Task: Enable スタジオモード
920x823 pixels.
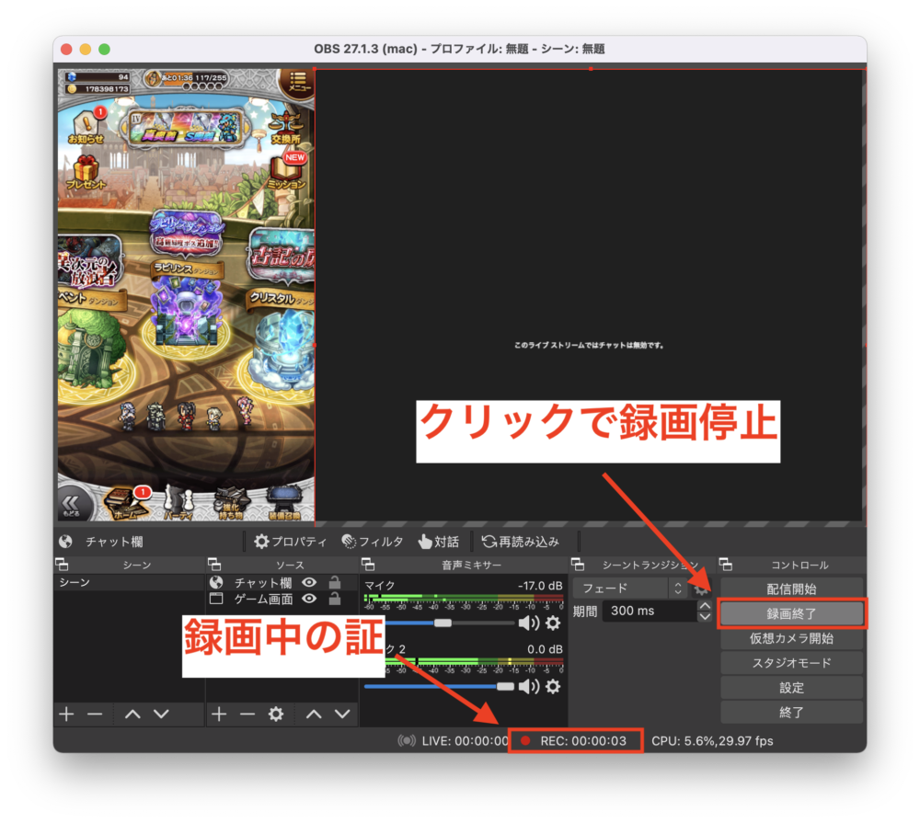Action: (791, 663)
